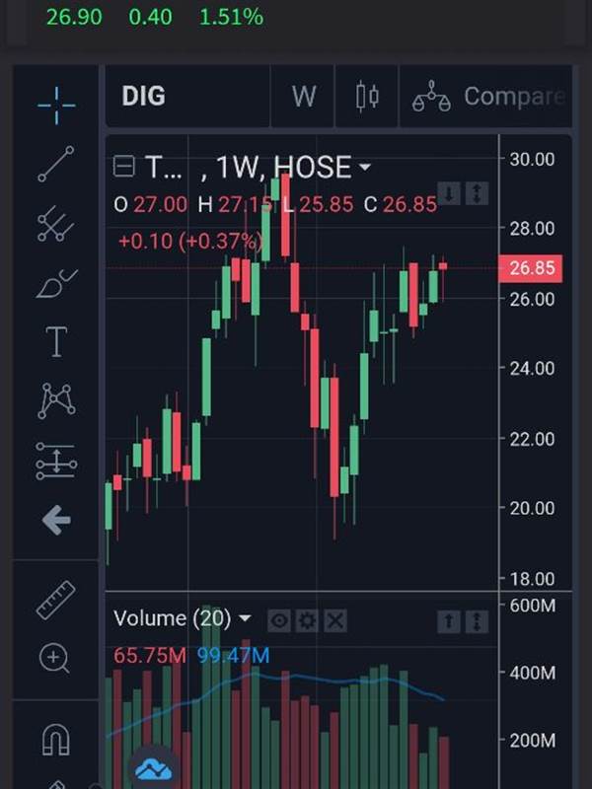Viewport: 592px width, 789px height.
Task: Open the W timeframe interval selector
Action: pyautogui.click(x=303, y=96)
